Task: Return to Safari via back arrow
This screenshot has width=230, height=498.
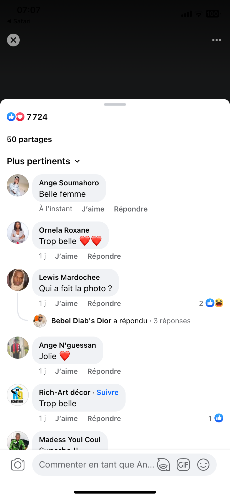Action: coord(18,21)
